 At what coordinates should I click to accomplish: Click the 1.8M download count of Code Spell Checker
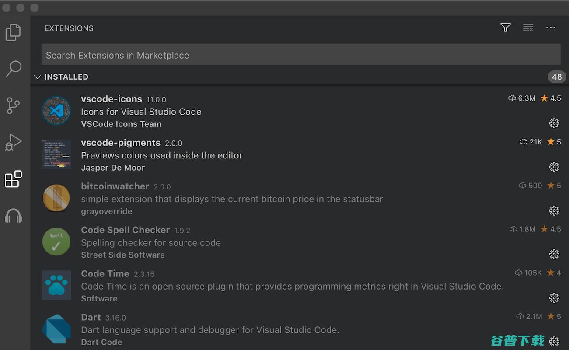(522, 229)
